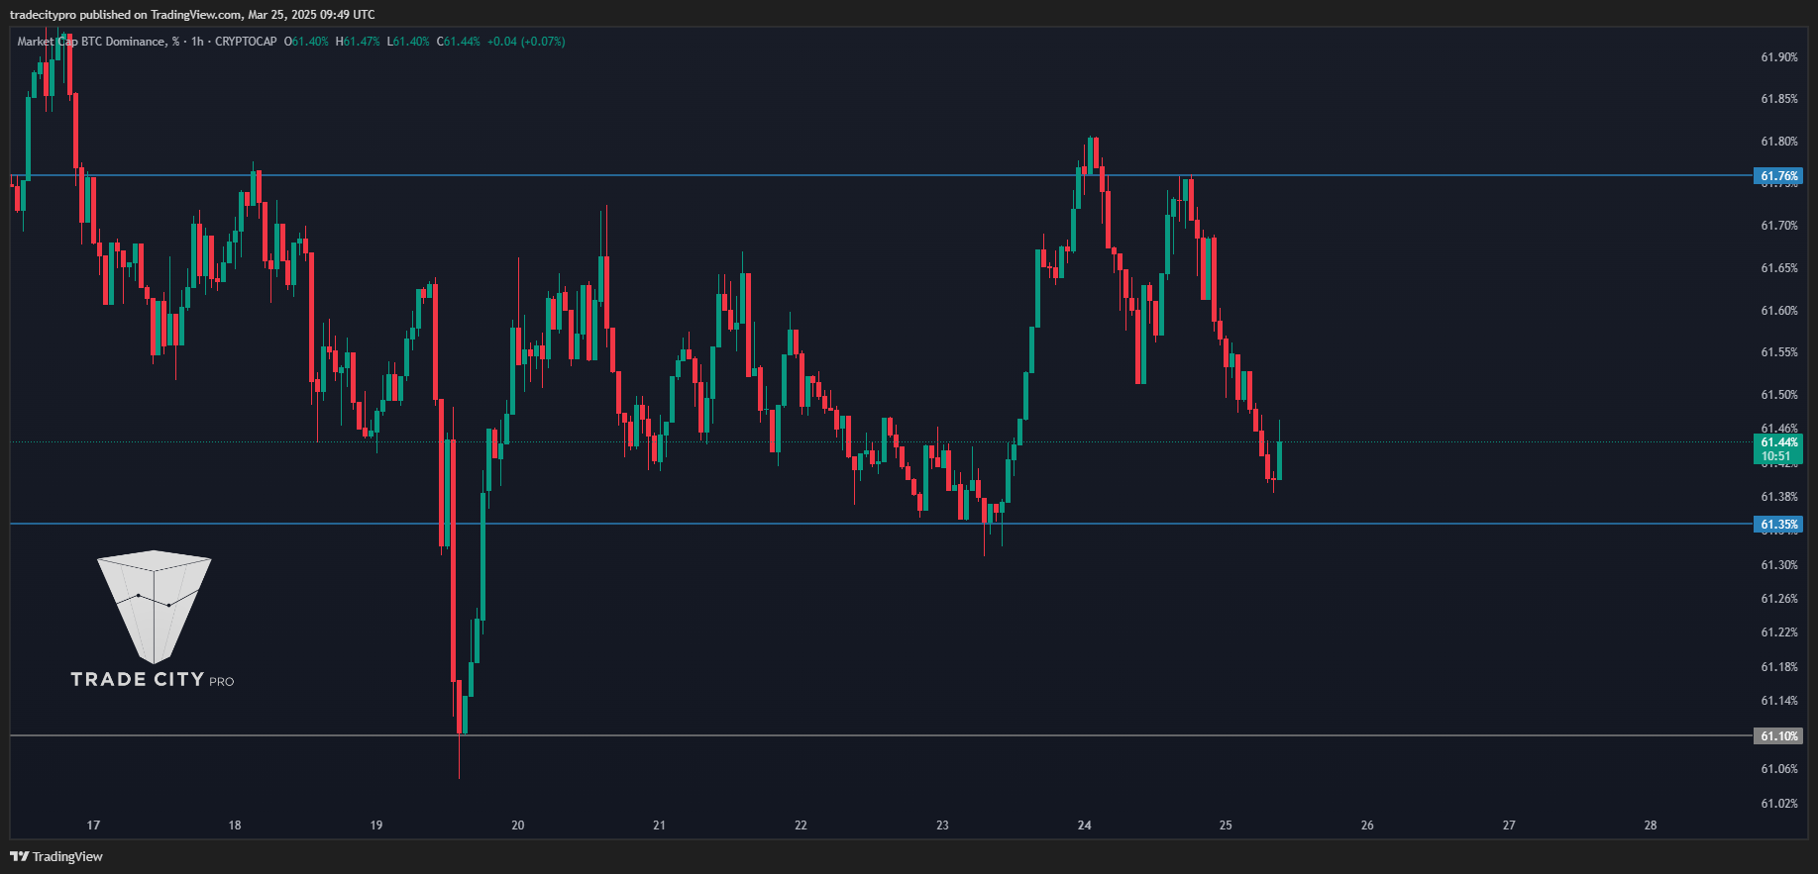This screenshot has height=874, width=1818.
Task: Click the 61.06% price axis label
Action: click(x=1778, y=769)
